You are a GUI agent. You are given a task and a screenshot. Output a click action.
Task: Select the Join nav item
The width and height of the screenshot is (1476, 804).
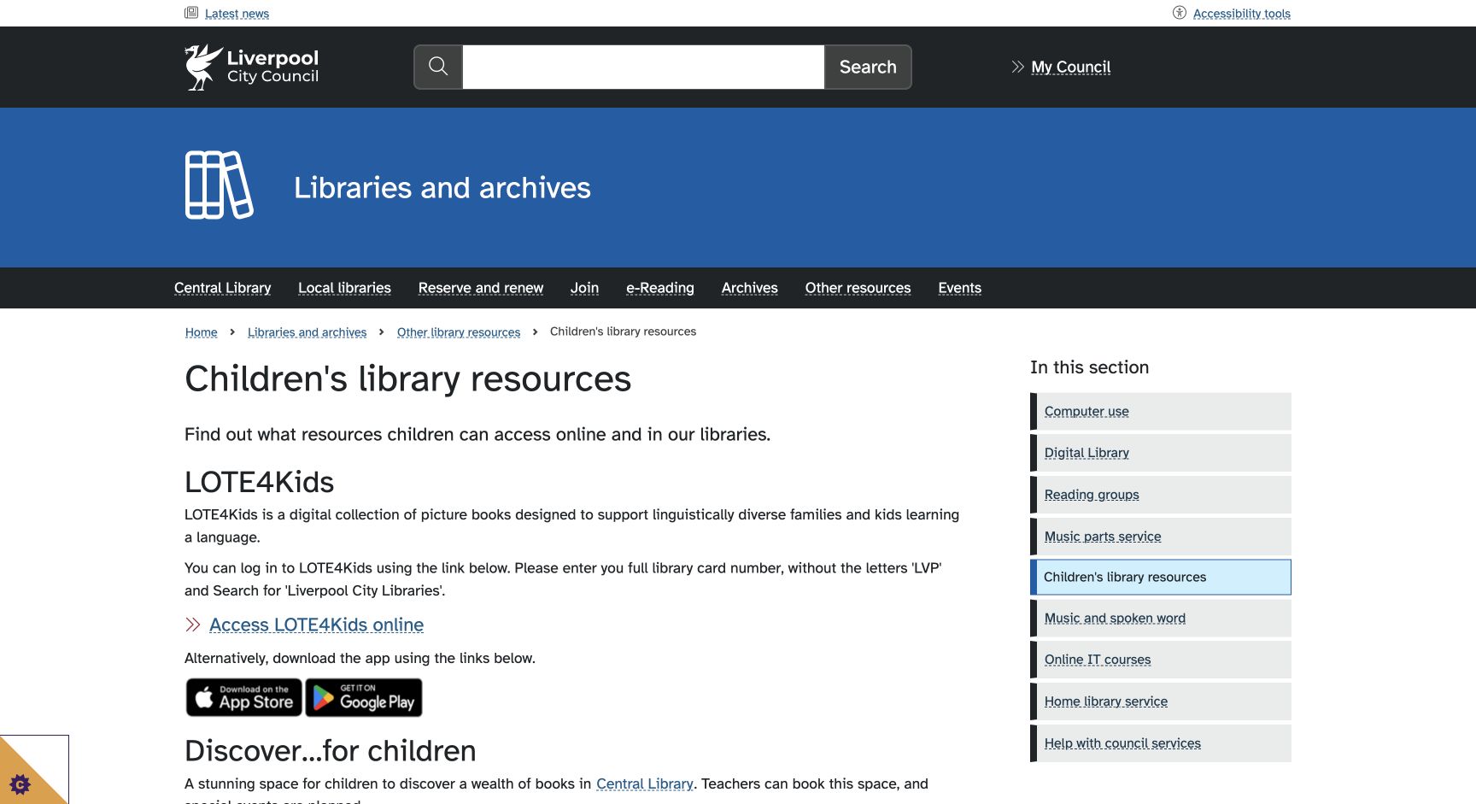pyautogui.click(x=584, y=288)
